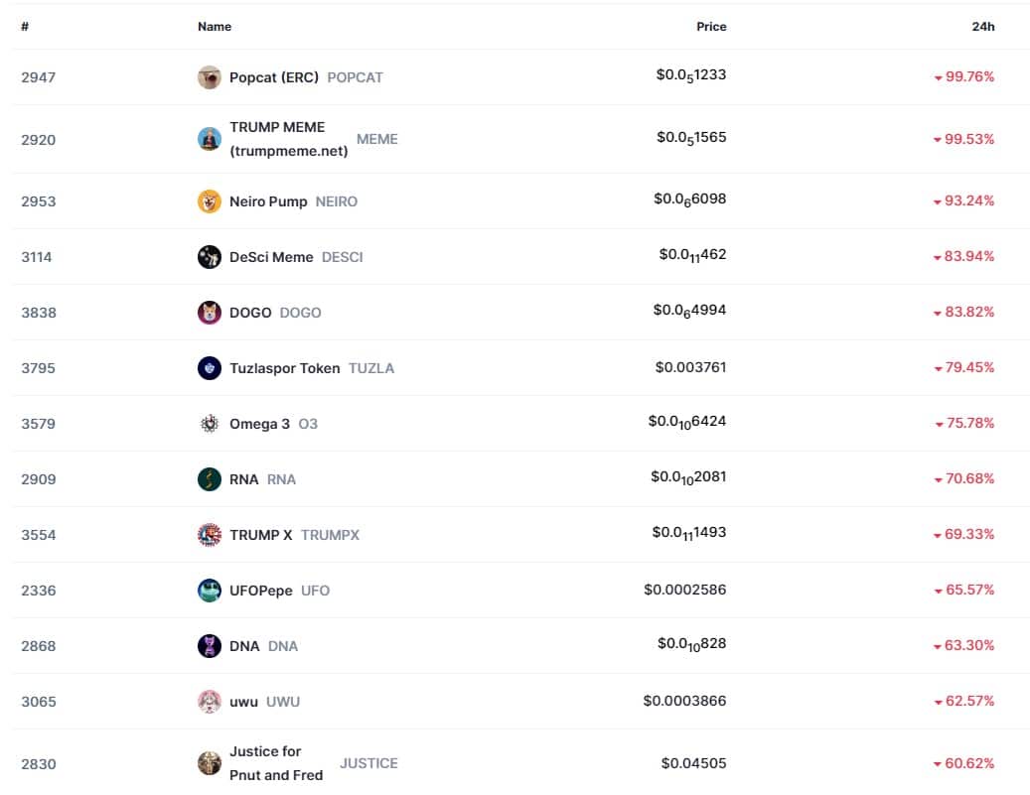Sort by the Name column header
Screen dimensions: 1030x795
215,27
